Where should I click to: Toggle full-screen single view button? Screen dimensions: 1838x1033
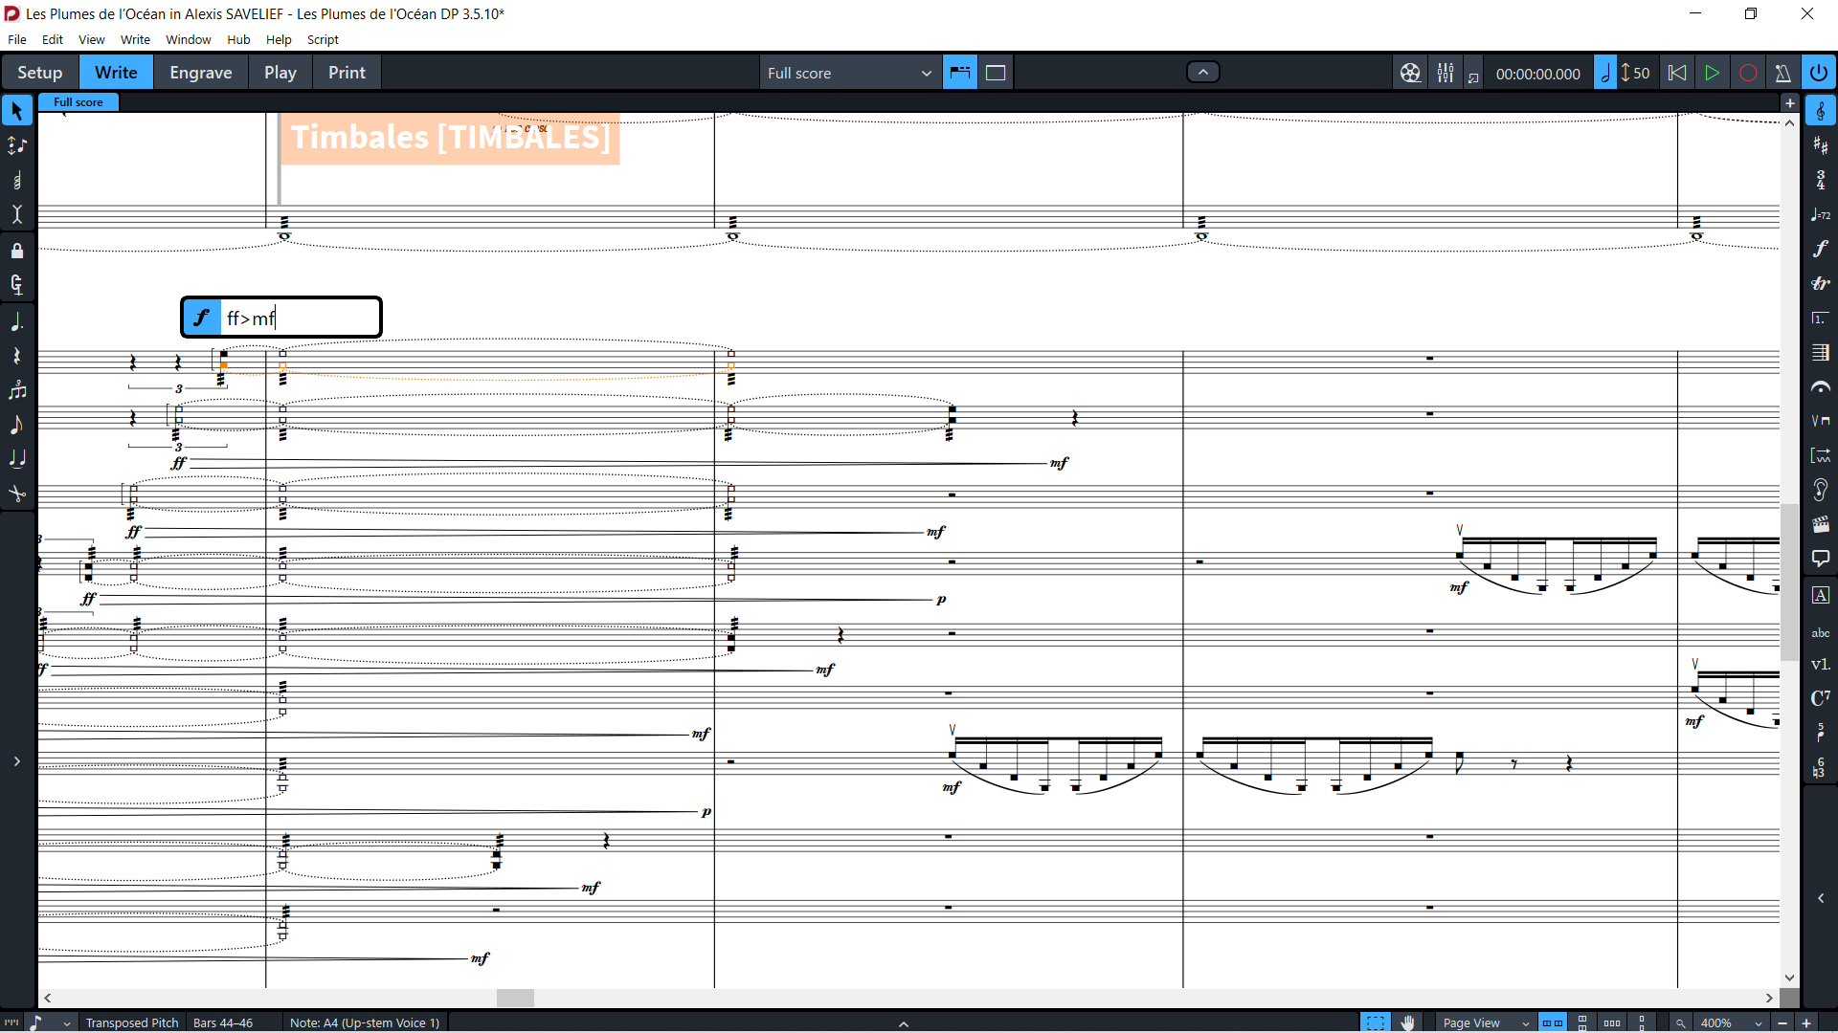click(996, 73)
